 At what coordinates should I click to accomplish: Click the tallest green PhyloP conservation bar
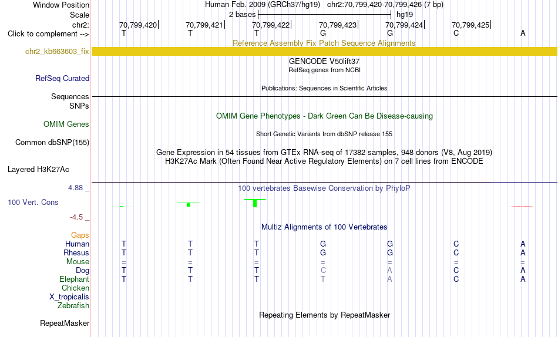click(255, 203)
